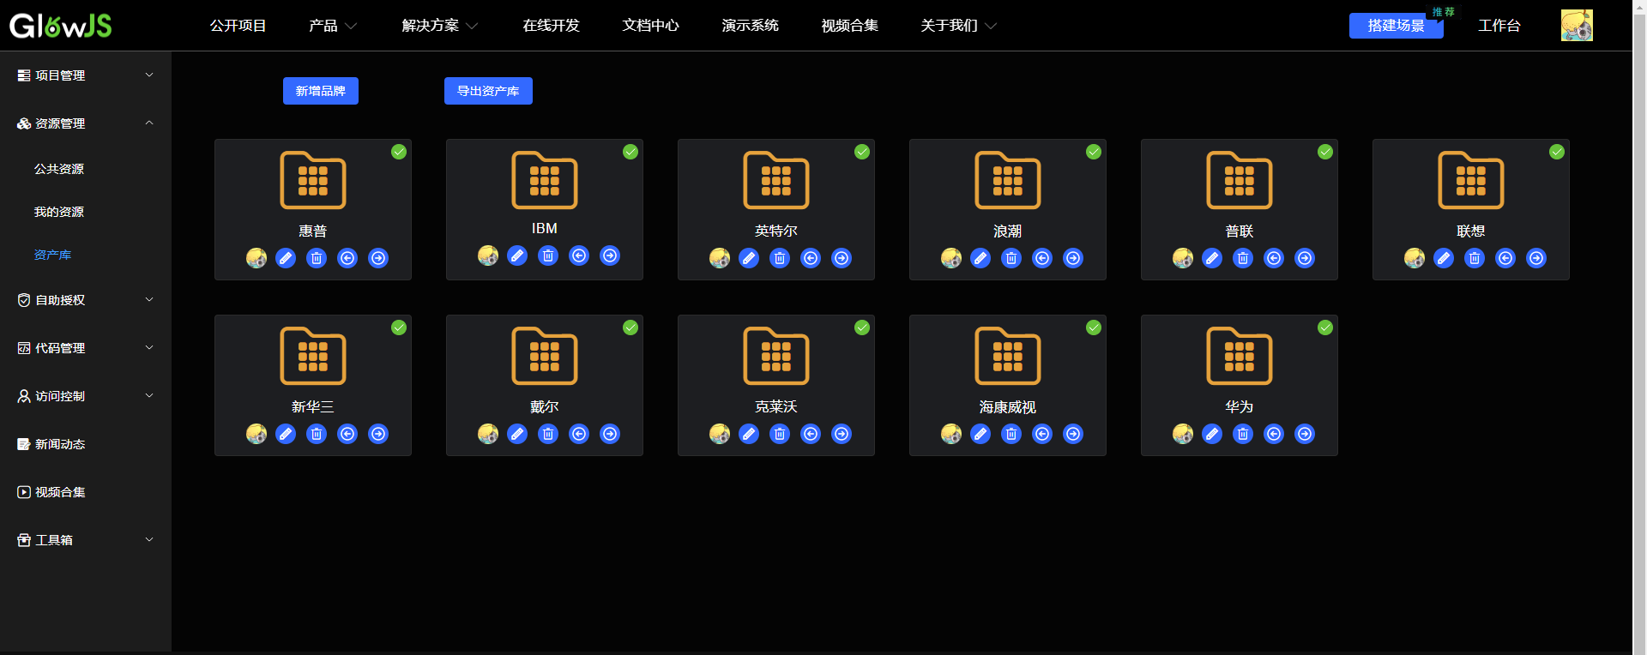Open the user avatar in the header
This screenshot has height=655, width=1647.
pyautogui.click(x=1577, y=26)
